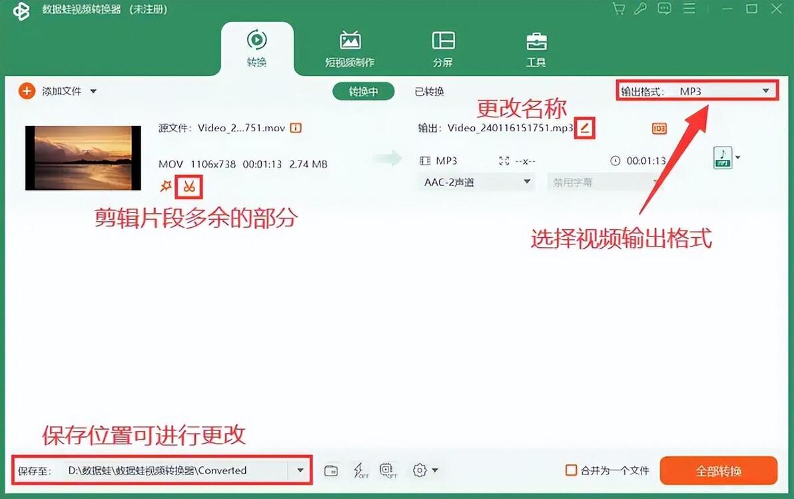Open the shopping cart purchase icon
794x499 pixels.
pyautogui.click(x=618, y=9)
